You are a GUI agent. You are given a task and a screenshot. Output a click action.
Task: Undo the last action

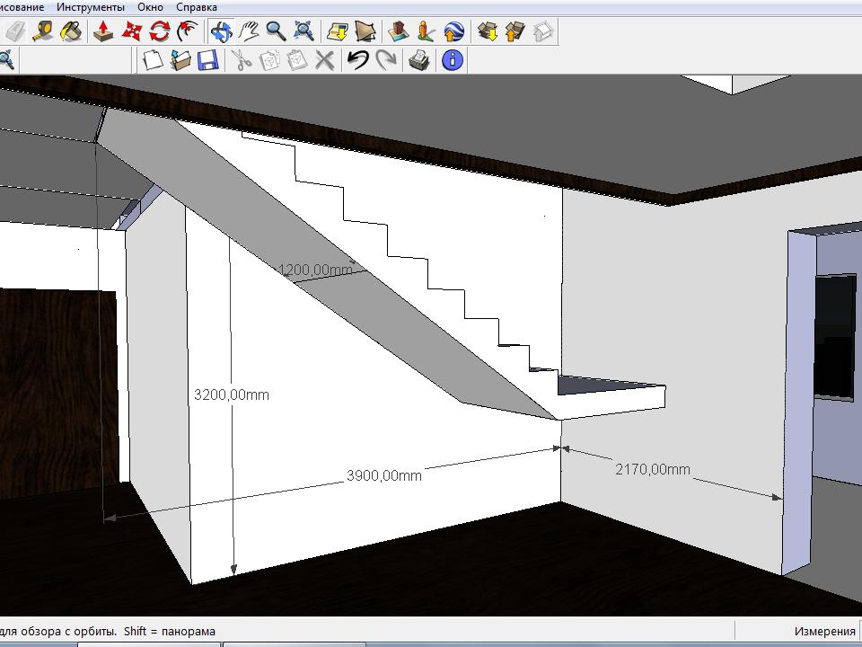(x=358, y=60)
